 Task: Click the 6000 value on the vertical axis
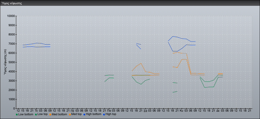(12, 53)
